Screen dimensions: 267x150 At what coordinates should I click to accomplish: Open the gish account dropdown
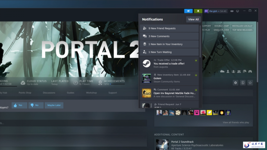click(214, 11)
